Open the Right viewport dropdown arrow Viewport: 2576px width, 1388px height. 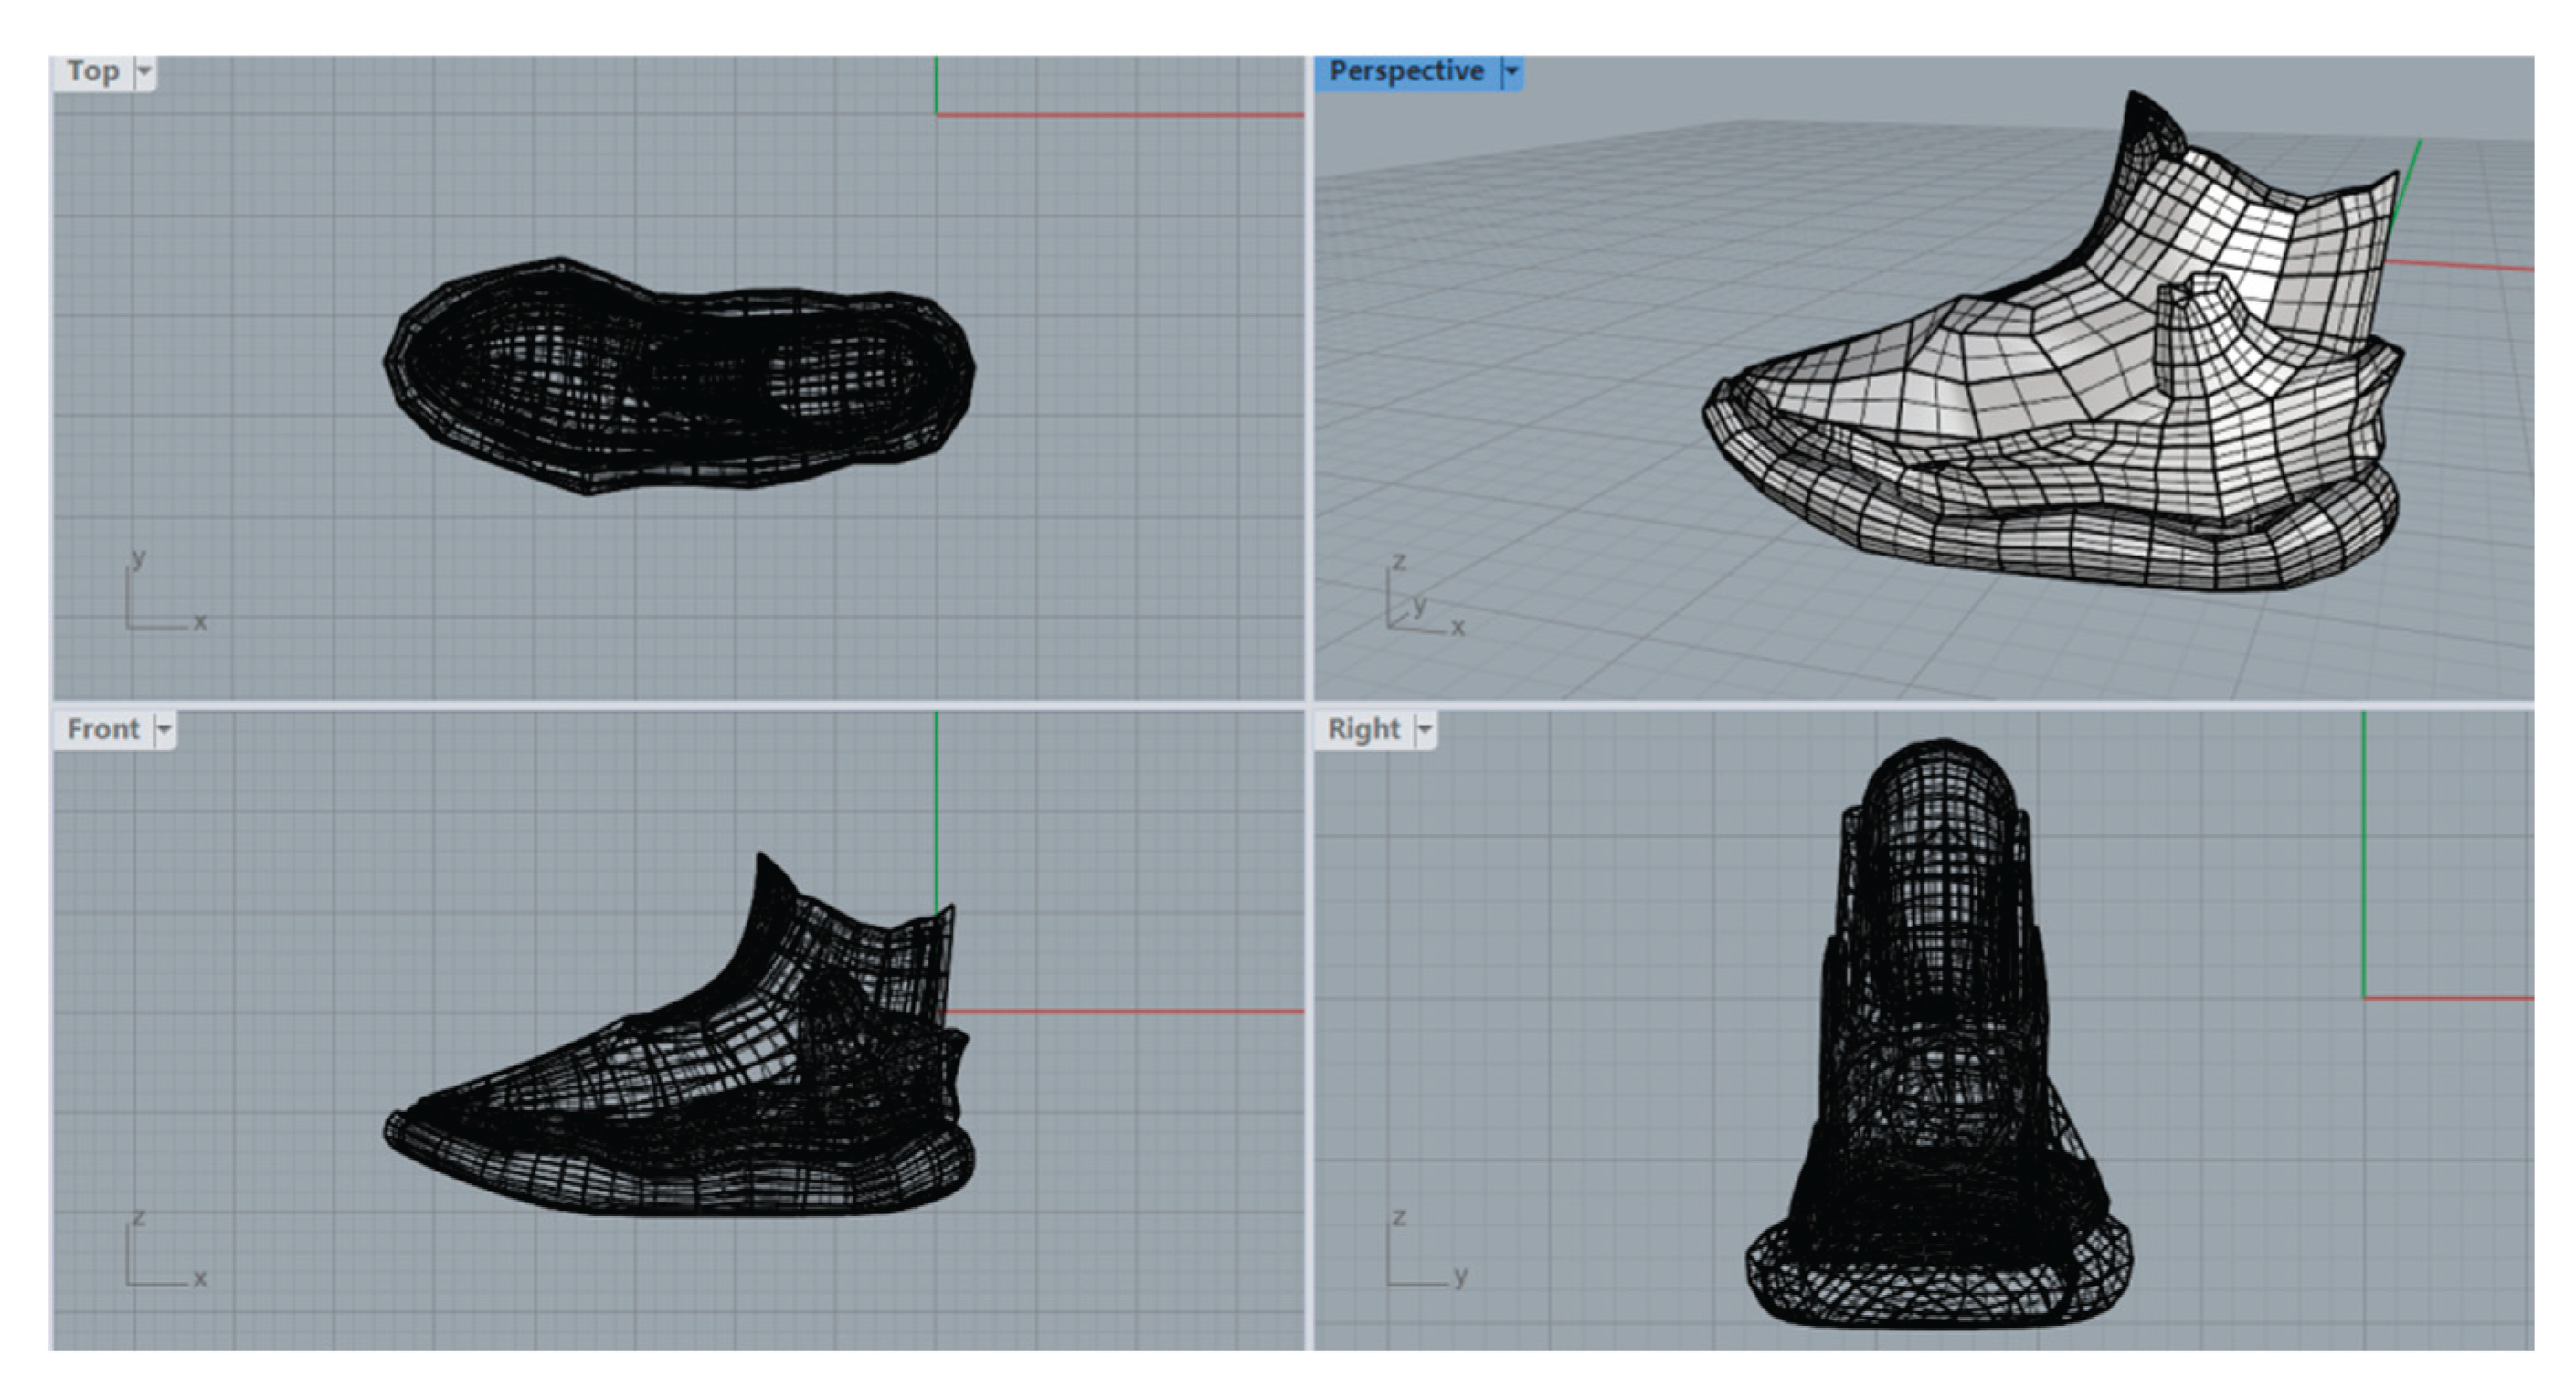point(1425,729)
